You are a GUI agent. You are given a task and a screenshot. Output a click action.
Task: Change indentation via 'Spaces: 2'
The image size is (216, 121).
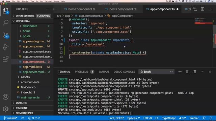(134, 118)
